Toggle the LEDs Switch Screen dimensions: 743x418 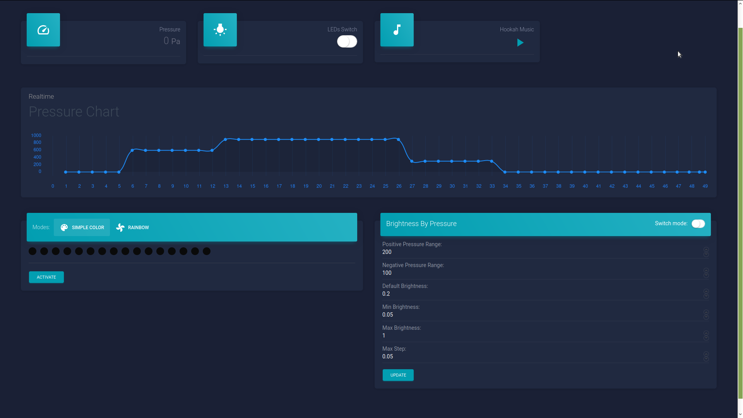[347, 41]
